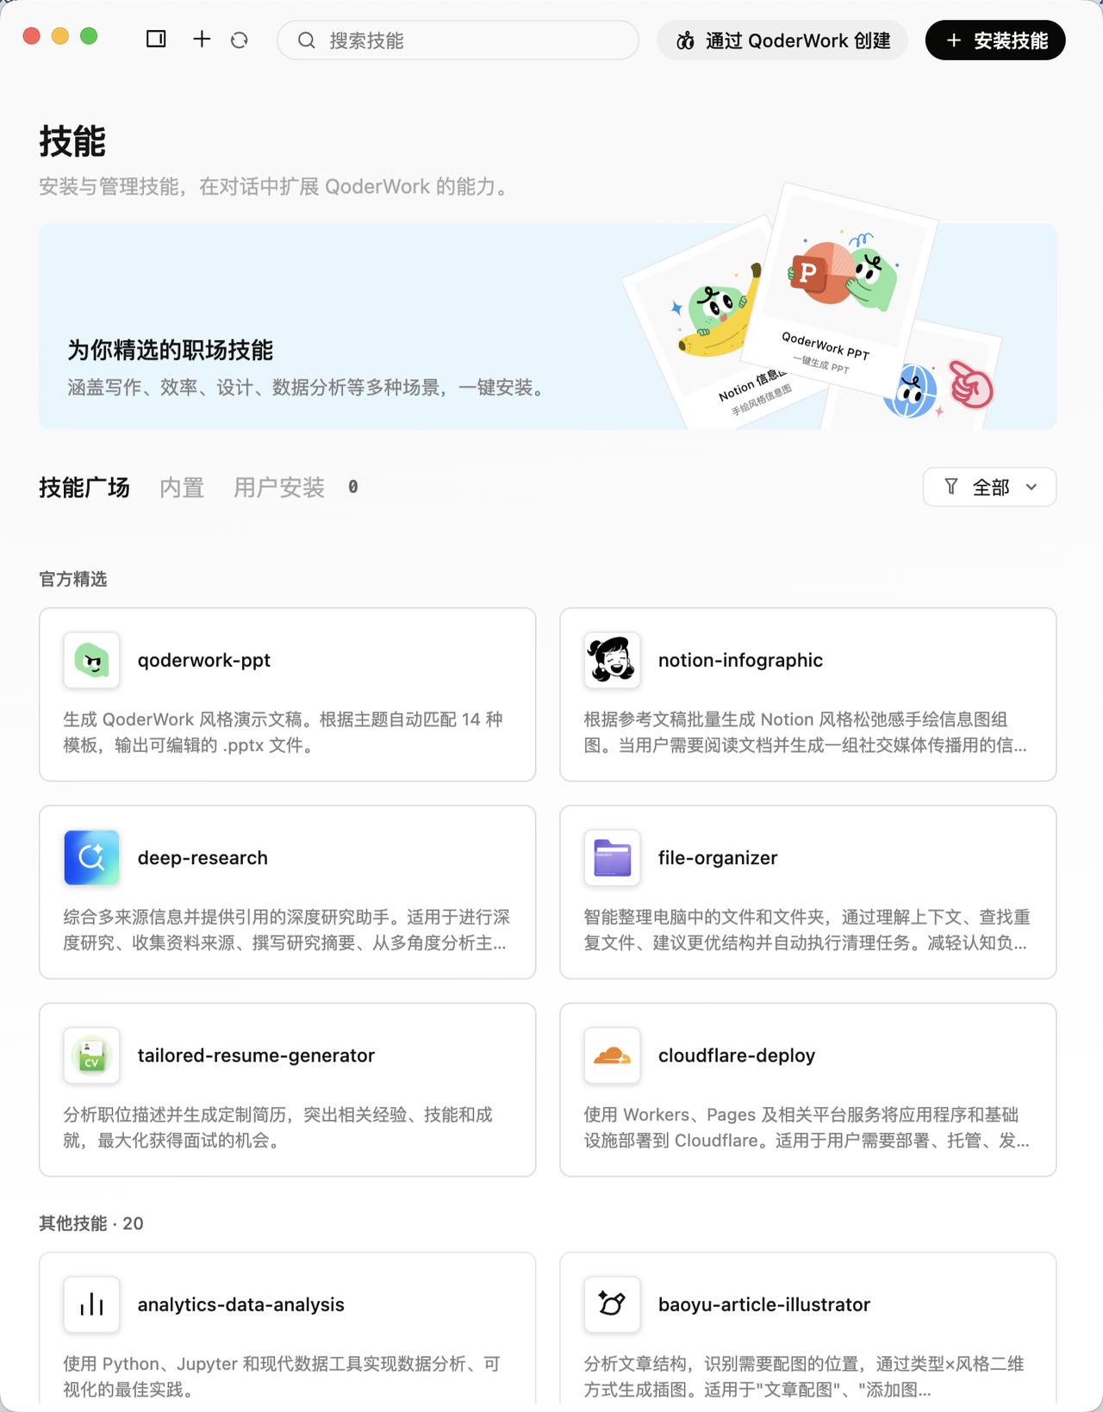The width and height of the screenshot is (1103, 1412).
Task: Open the 全部 filter dropdown
Action: 989,487
